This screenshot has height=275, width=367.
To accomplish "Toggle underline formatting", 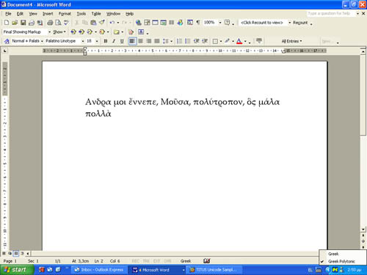I will [122, 41].
